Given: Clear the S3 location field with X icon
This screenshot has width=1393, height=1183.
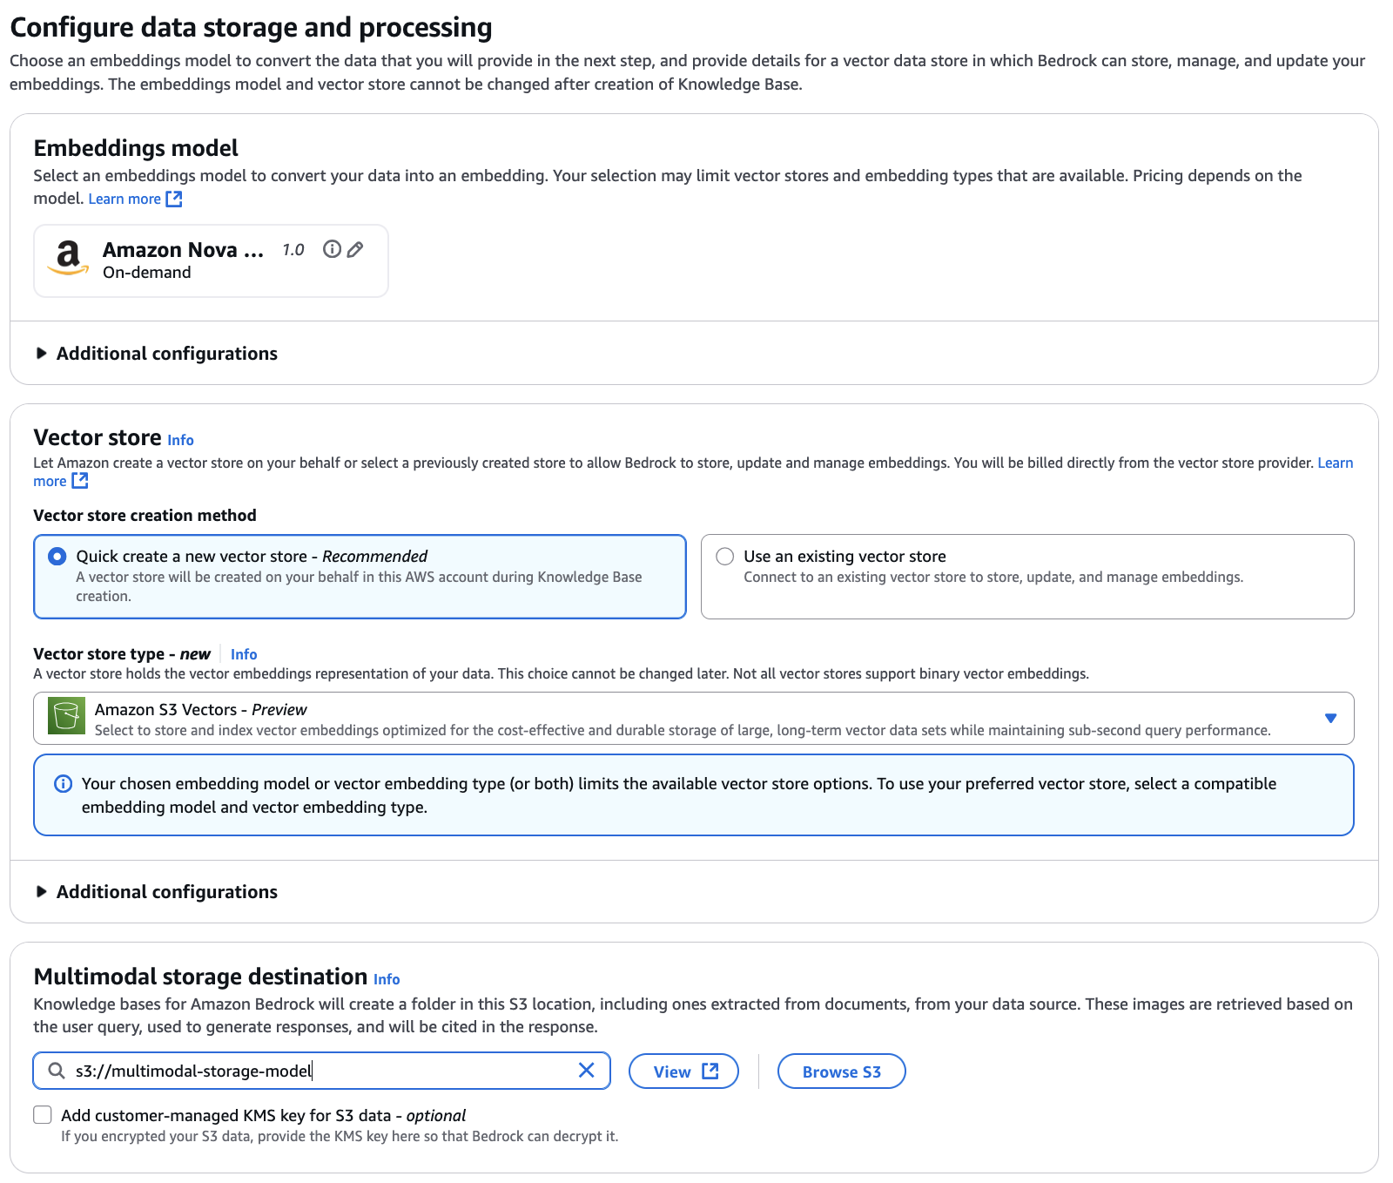Looking at the screenshot, I should 587,1071.
